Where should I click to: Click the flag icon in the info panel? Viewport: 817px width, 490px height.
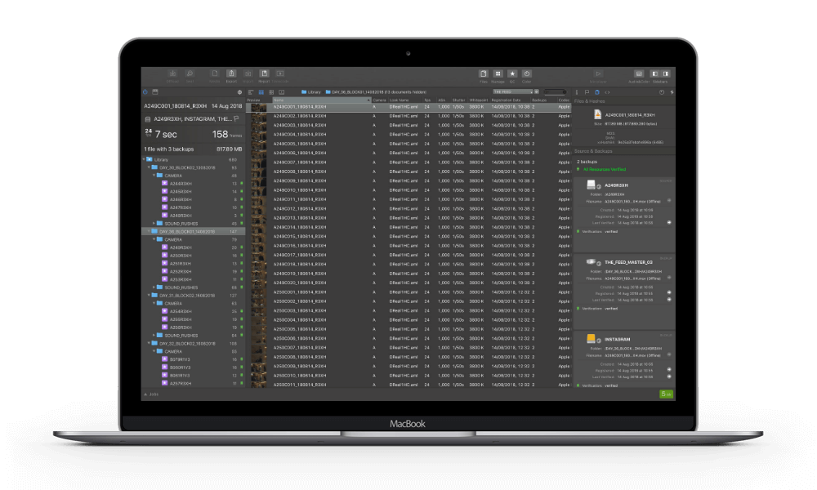click(x=236, y=118)
